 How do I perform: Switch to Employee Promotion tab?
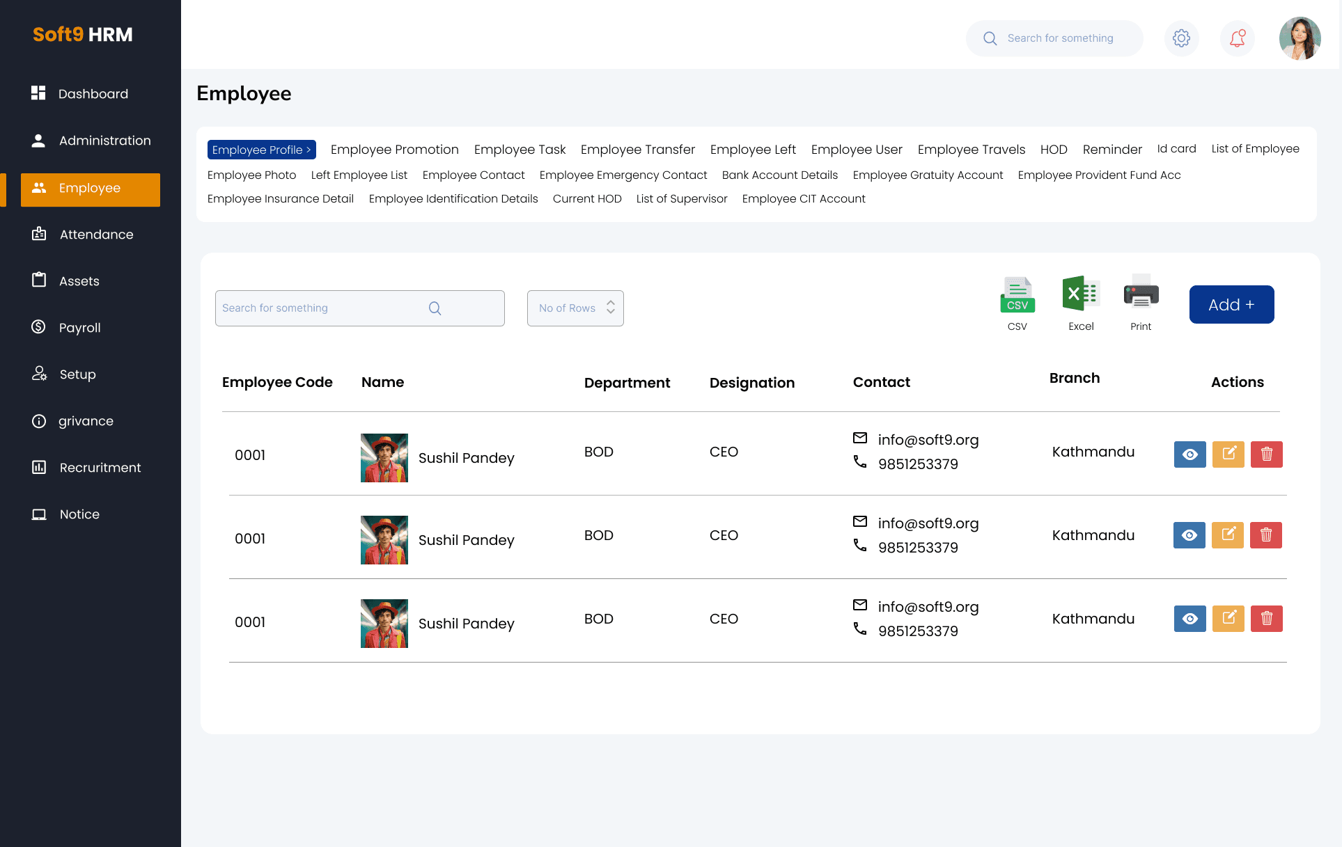click(395, 150)
